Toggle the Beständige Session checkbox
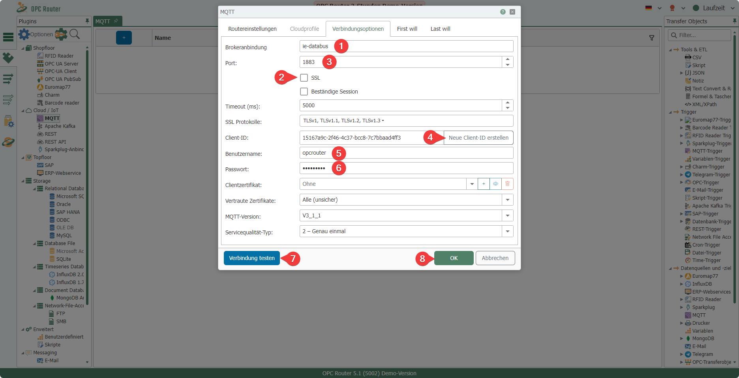This screenshot has width=739, height=378. coord(304,92)
